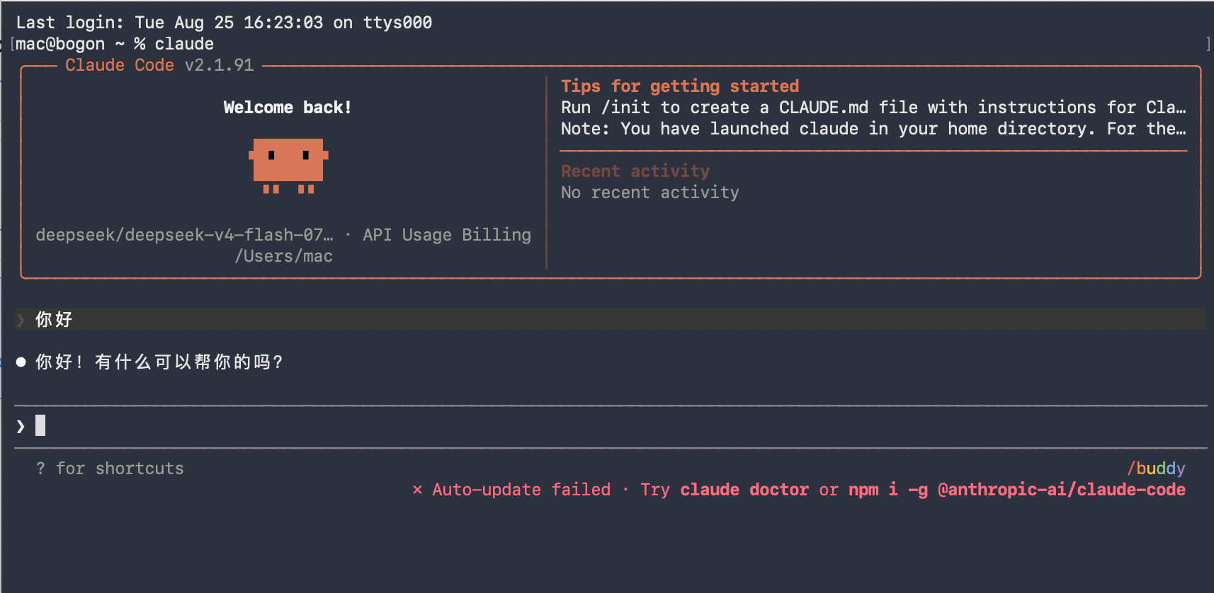Click the 'Recent activity' heading
Viewport: 1214px width, 593px height.
(x=635, y=171)
